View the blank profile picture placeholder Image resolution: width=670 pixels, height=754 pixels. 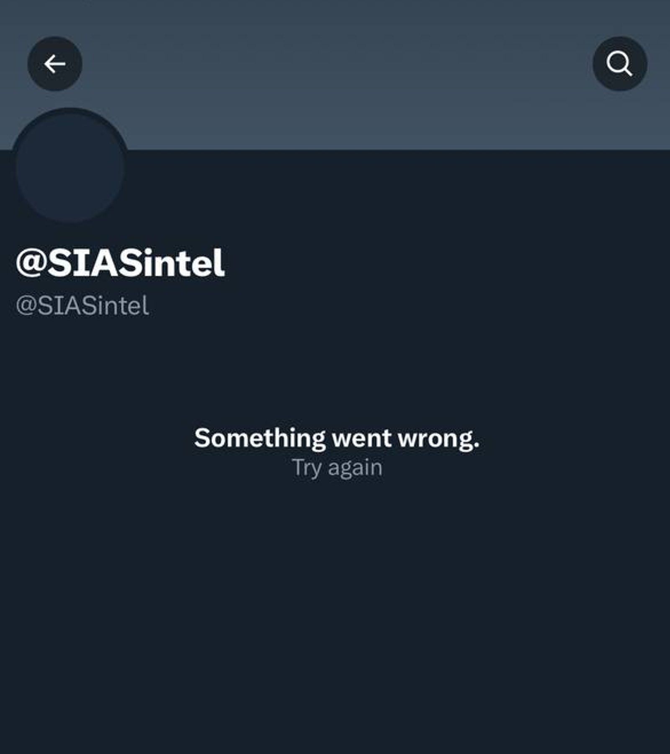70,166
